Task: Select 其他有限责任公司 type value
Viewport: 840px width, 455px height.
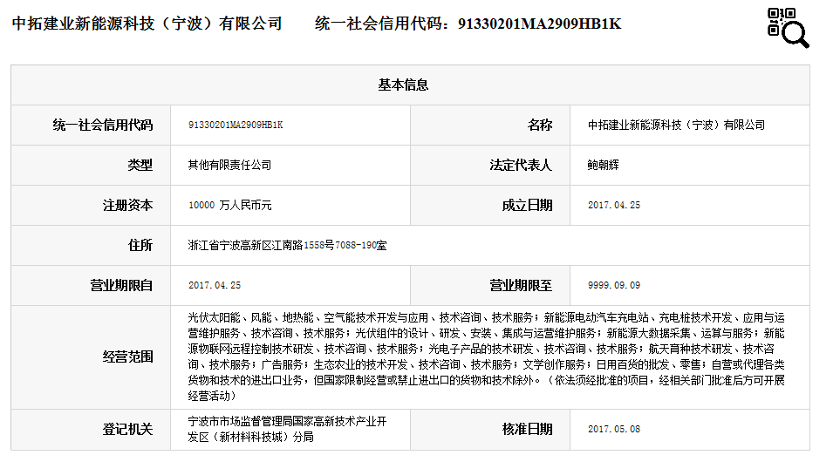Action: coord(229,166)
